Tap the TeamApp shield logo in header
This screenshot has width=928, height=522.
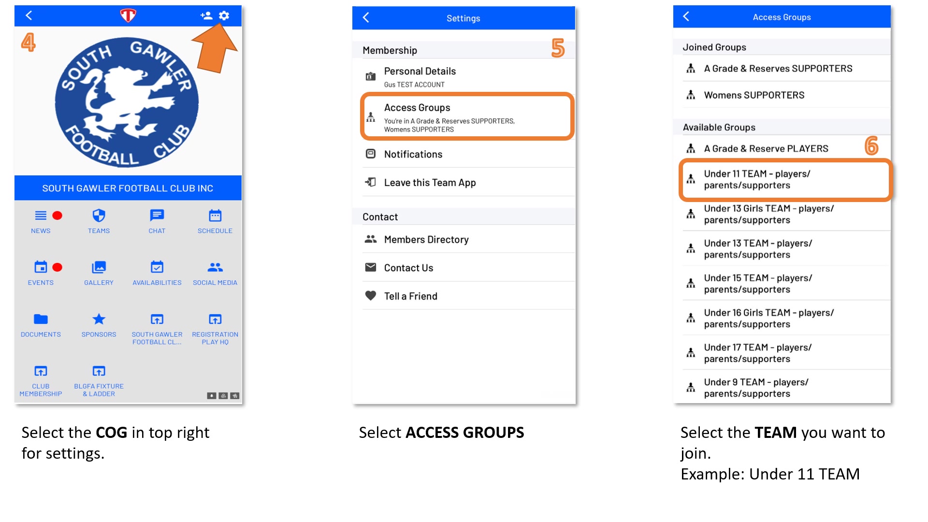click(x=128, y=15)
